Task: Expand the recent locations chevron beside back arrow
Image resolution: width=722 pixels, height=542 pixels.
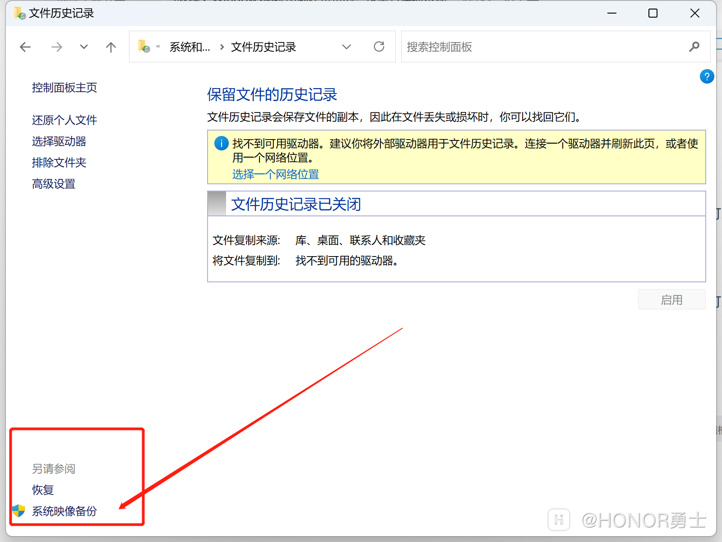Action: click(83, 47)
